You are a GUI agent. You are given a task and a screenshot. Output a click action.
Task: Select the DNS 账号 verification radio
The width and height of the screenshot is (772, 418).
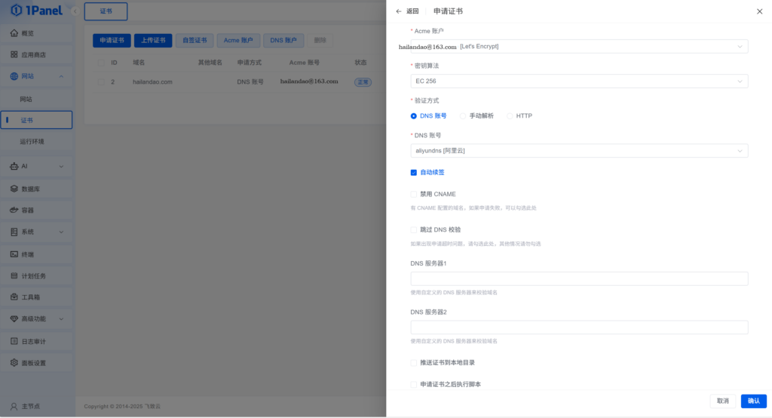click(414, 116)
